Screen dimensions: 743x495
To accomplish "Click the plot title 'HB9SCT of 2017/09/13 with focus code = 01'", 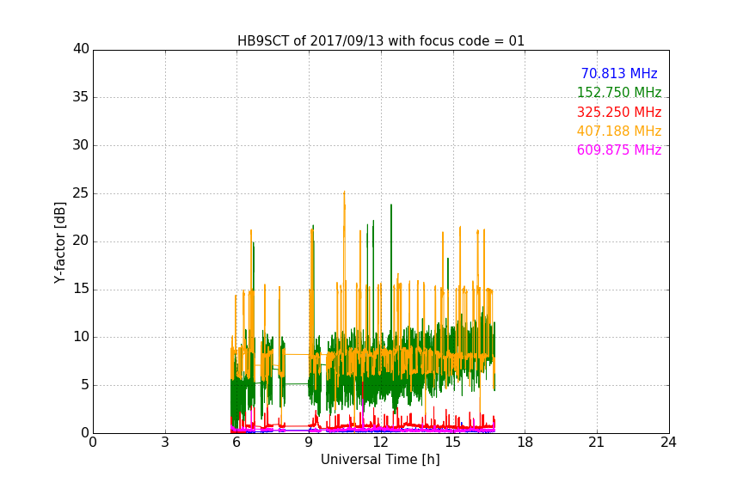I will pyautogui.click(x=380, y=41).
